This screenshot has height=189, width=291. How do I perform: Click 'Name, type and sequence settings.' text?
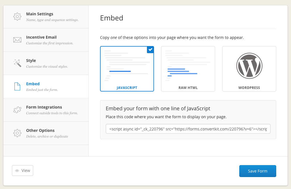(x=52, y=20)
